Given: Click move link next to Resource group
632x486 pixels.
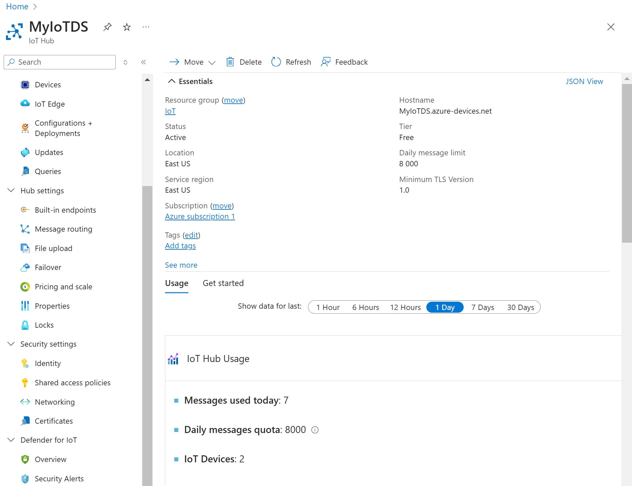Looking at the screenshot, I should tap(233, 100).
